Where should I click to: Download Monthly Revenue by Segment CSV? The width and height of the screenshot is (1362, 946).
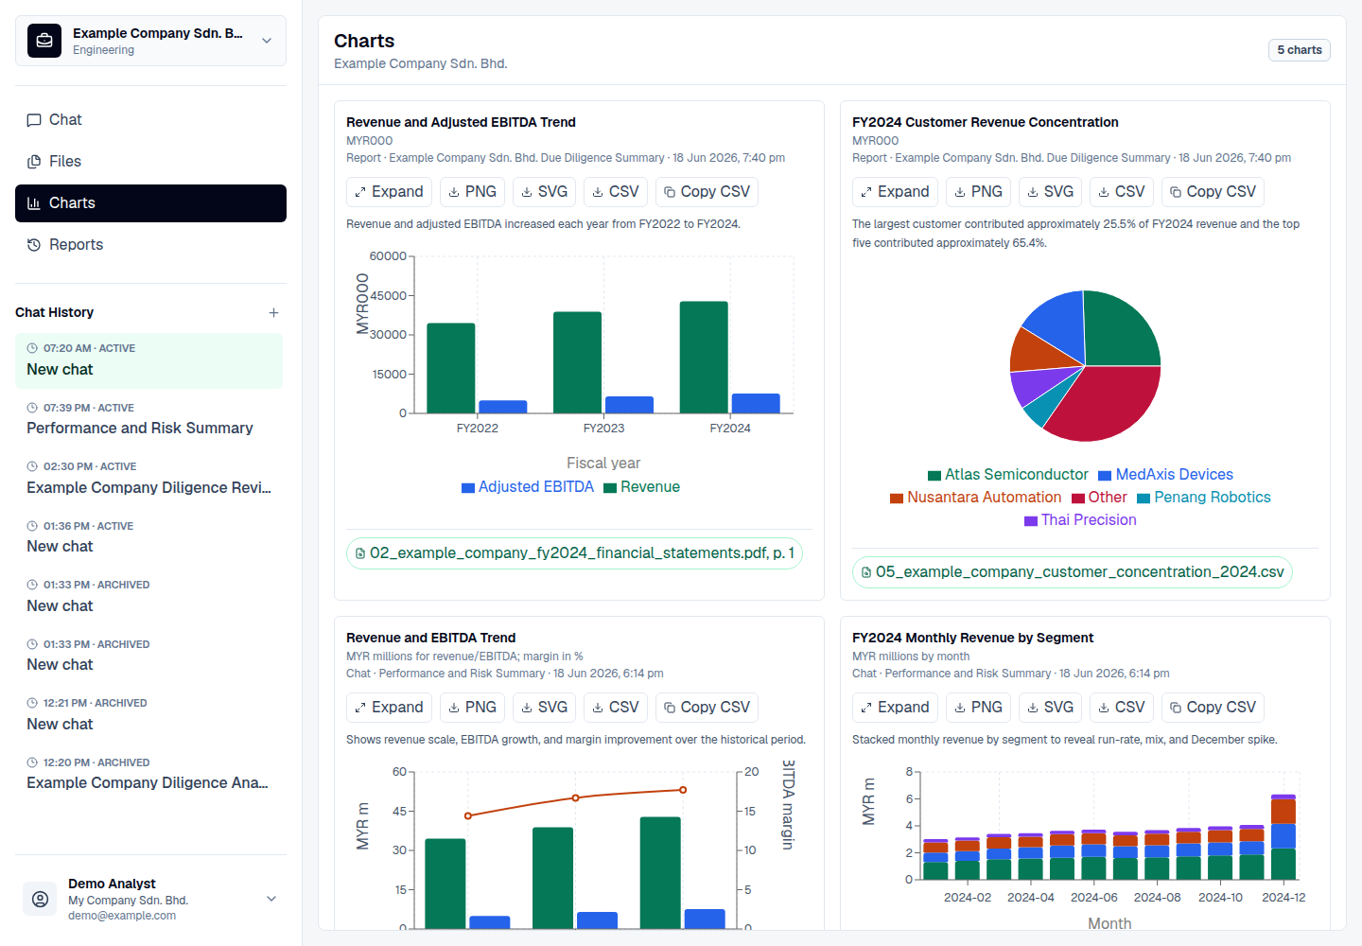point(1122,708)
